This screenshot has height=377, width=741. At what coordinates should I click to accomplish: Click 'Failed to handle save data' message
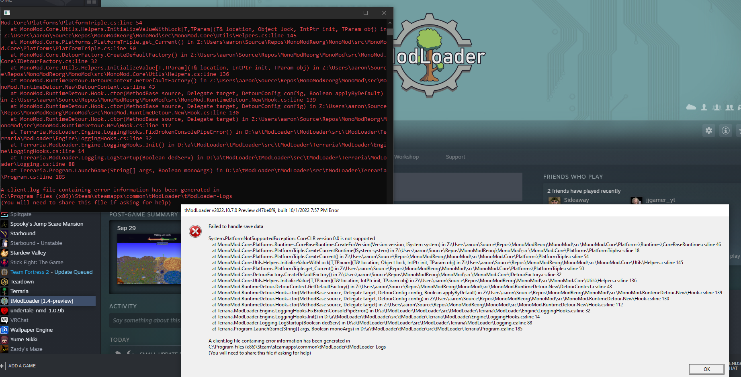(236, 226)
